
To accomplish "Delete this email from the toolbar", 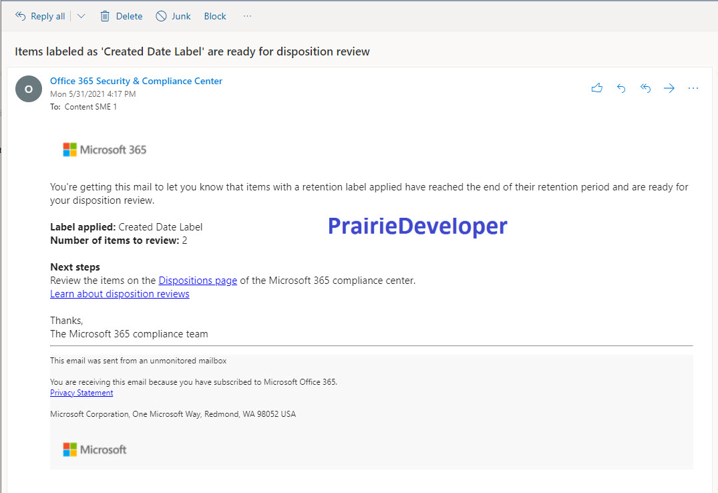I will (122, 16).
